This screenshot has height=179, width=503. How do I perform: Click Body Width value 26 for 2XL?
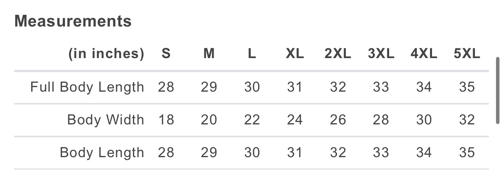[338, 120]
